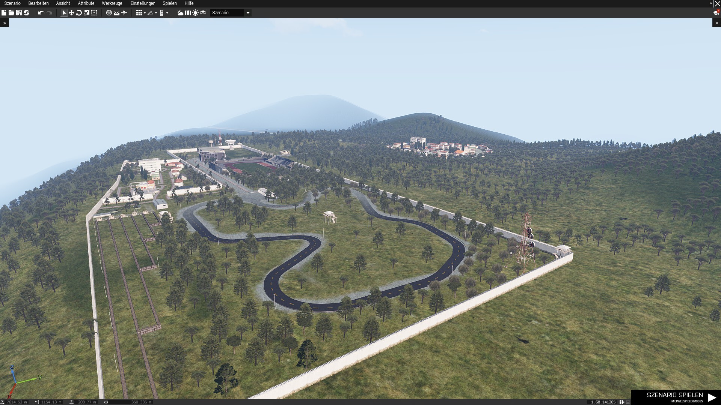
Task: Activate the translation move widget
Action: [x=71, y=13]
